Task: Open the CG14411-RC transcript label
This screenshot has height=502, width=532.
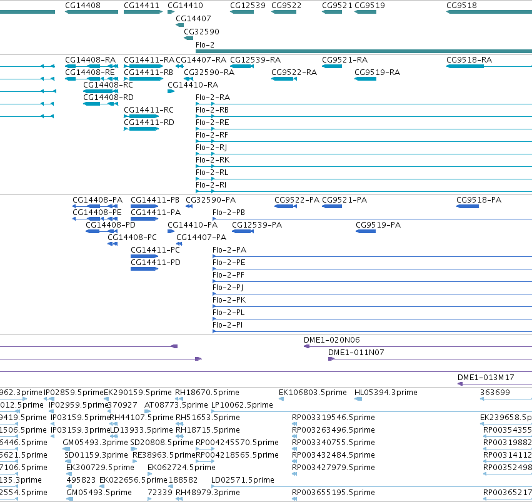Action: coord(149,110)
